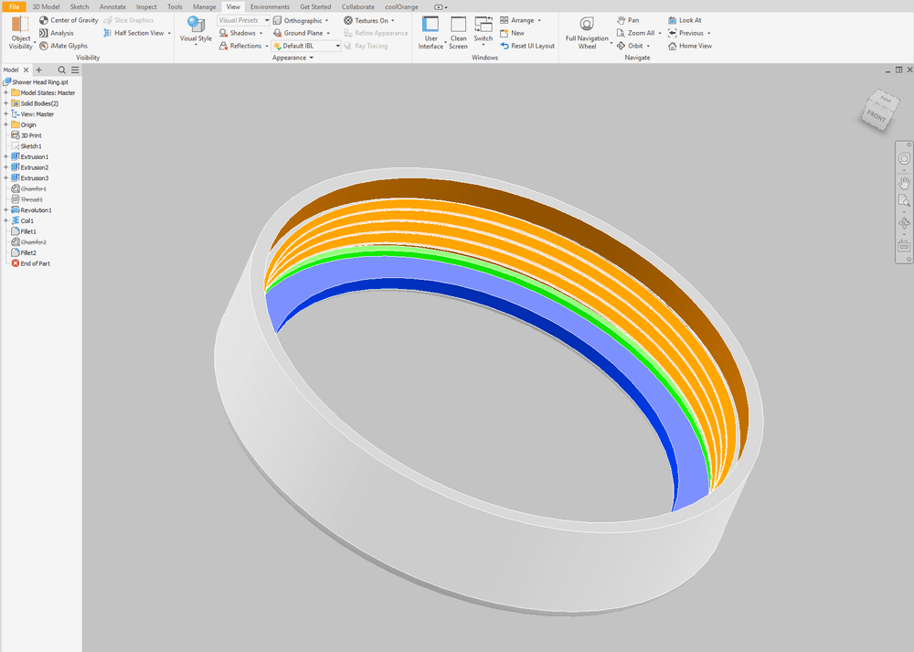Open the Annotate ribbon tab
914x652 pixels.
tap(112, 6)
